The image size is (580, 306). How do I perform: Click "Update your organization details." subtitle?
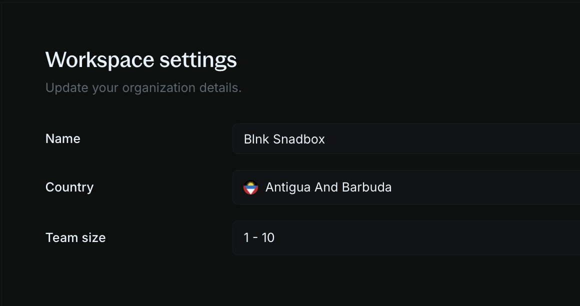coord(143,88)
